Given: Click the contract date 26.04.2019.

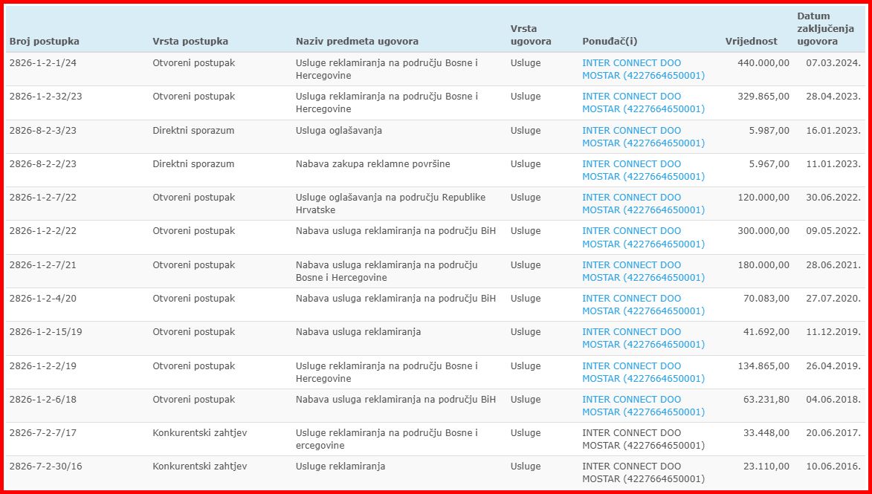Looking at the screenshot, I should [x=833, y=366].
